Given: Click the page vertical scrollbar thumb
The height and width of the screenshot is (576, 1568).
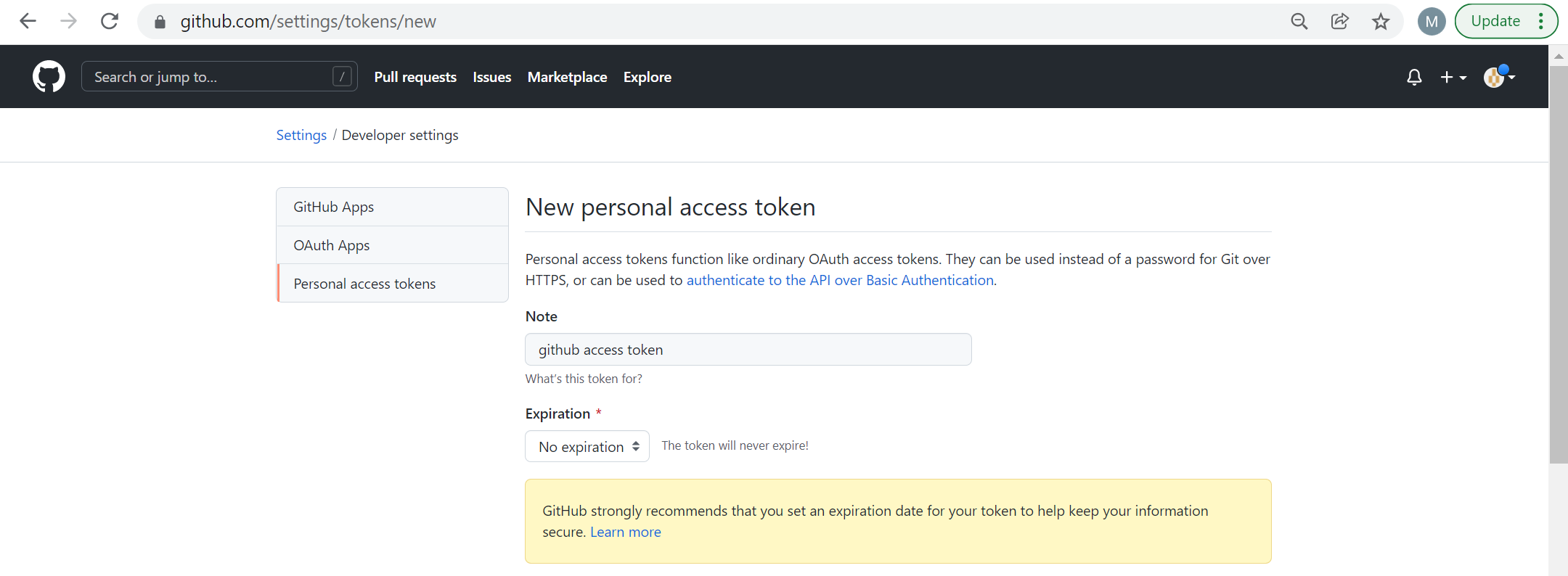Looking at the screenshot, I should tap(1559, 265).
